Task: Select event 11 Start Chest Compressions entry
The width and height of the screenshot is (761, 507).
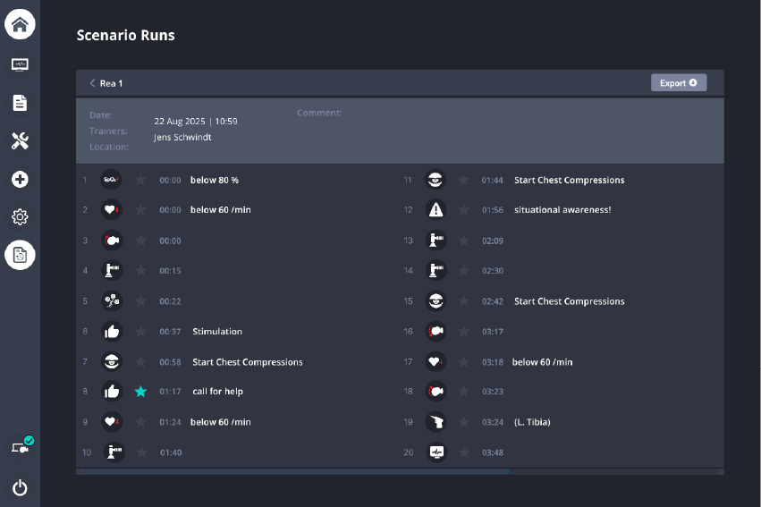Action: (x=569, y=180)
